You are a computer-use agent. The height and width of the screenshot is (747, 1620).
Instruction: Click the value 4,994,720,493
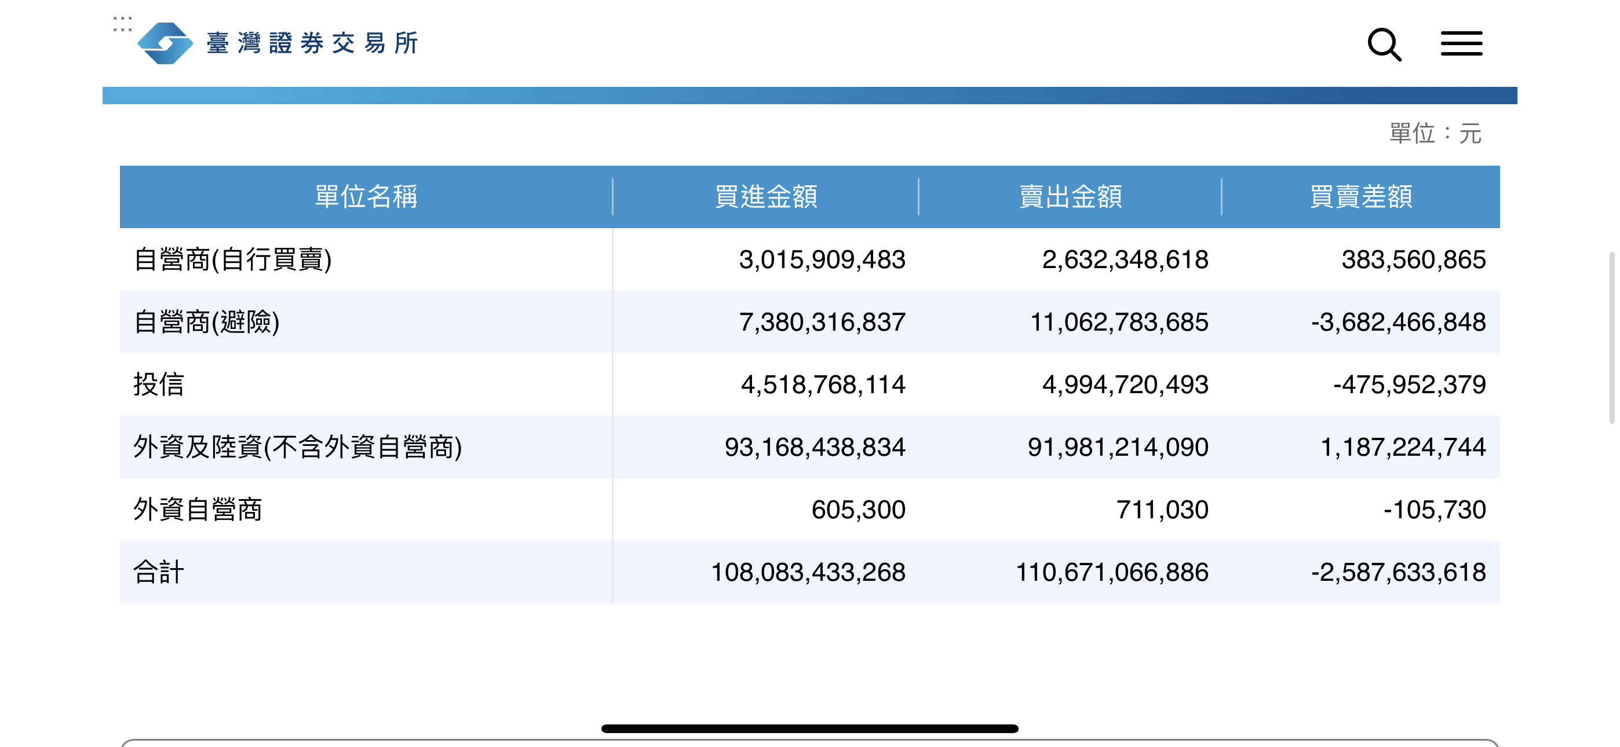(x=1125, y=384)
